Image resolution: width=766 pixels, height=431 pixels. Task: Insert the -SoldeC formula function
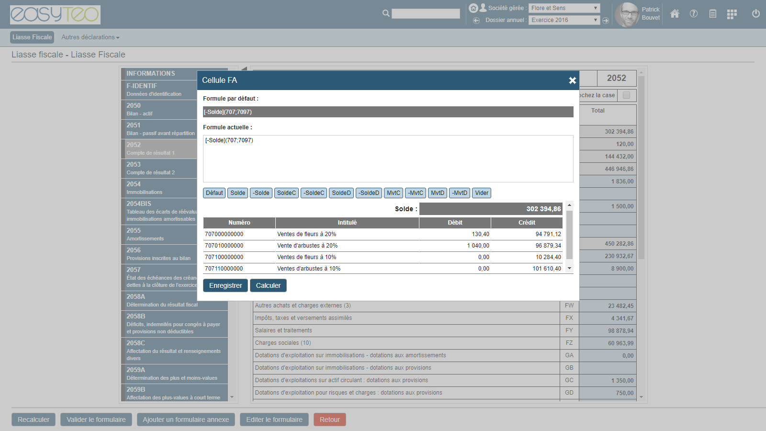(x=314, y=193)
